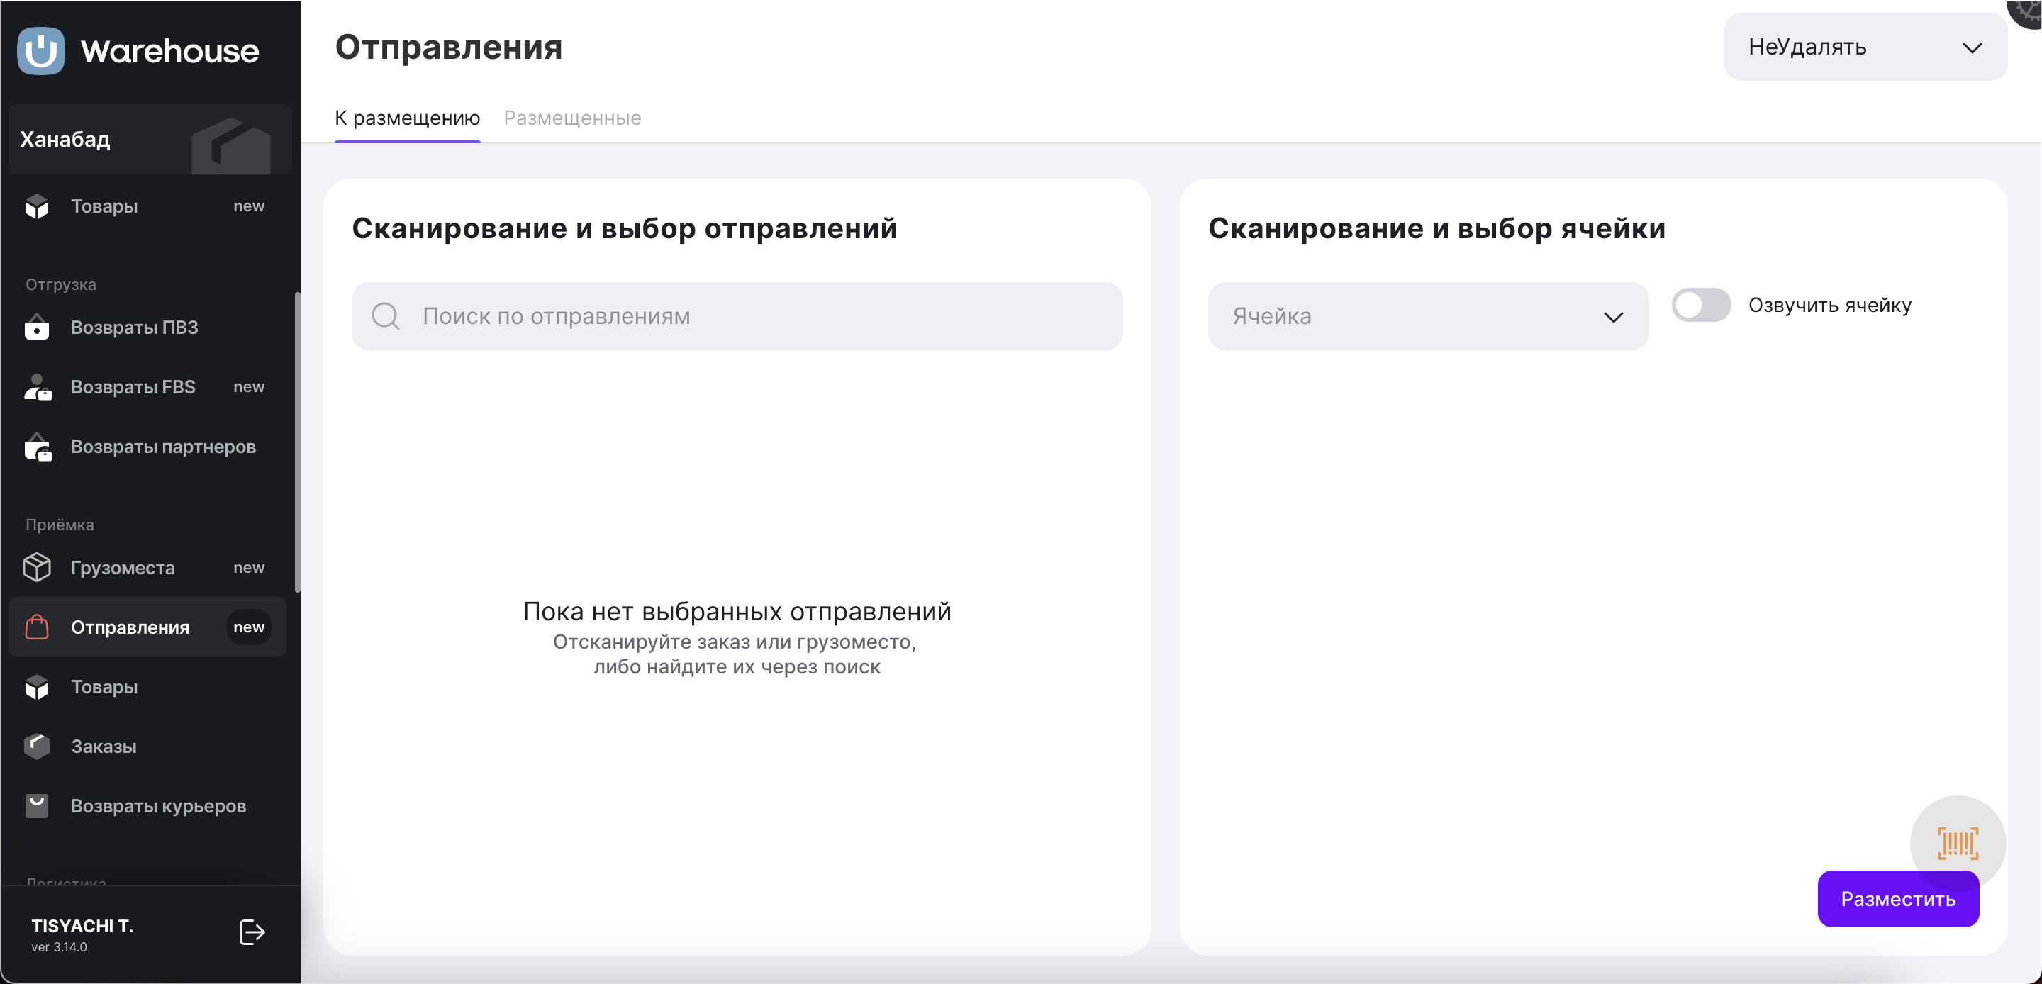Click the Грузоместа box icon
Screen dimensions: 2042x984
click(36, 568)
